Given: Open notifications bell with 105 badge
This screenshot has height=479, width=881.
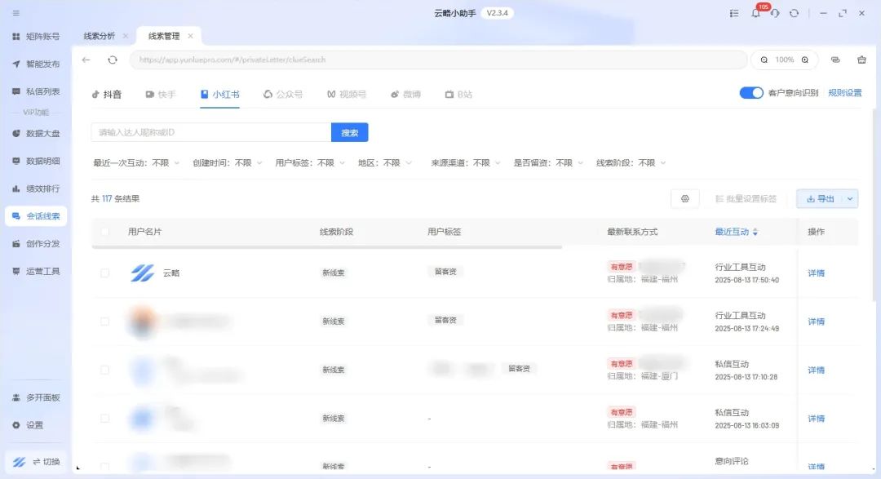Looking at the screenshot, I should click(x=756, y=13).
